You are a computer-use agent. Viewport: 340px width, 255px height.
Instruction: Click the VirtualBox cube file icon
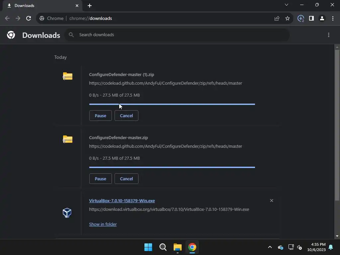67,213
